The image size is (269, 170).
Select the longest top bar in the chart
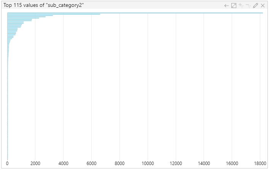(x=135, y=13)
